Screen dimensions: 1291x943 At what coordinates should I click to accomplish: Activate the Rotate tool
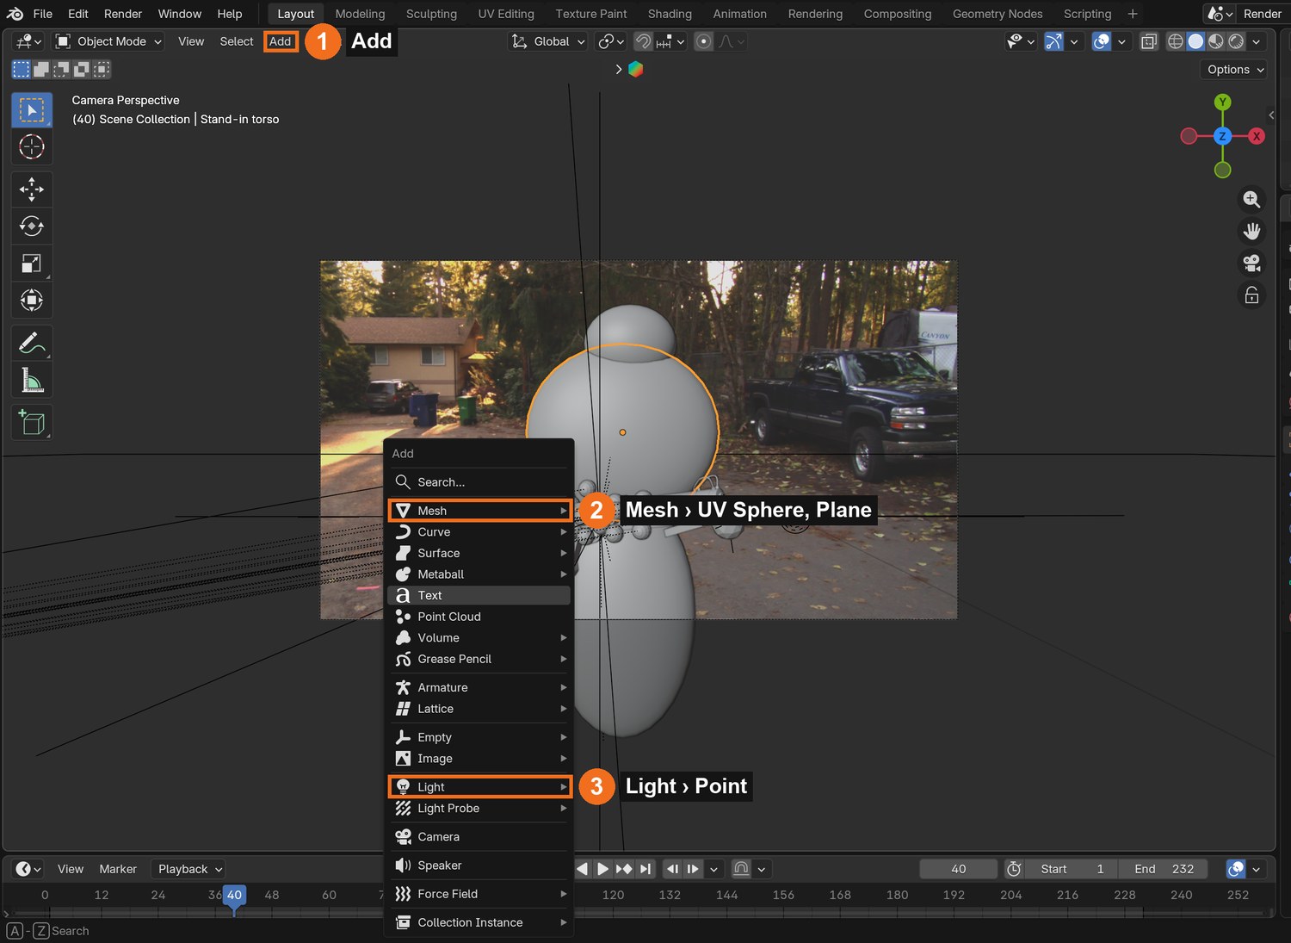[32, 226]
